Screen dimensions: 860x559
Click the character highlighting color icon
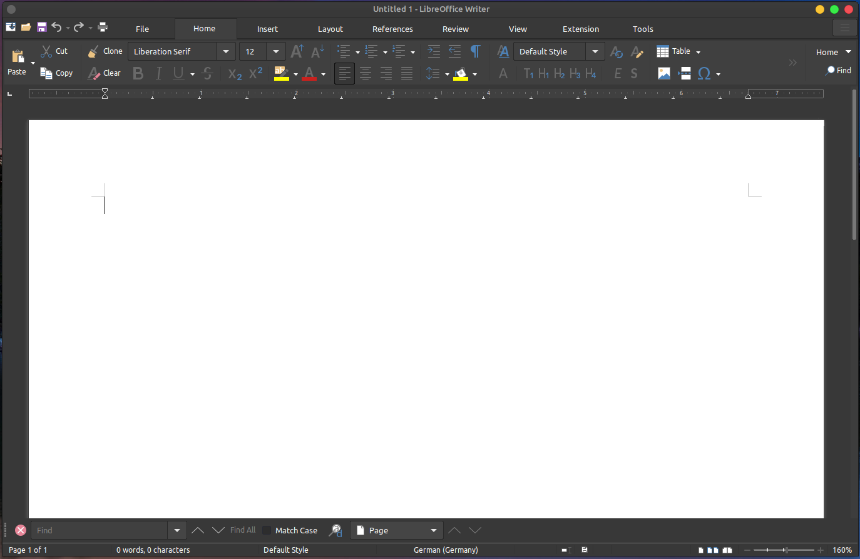(x=281, y=73)
